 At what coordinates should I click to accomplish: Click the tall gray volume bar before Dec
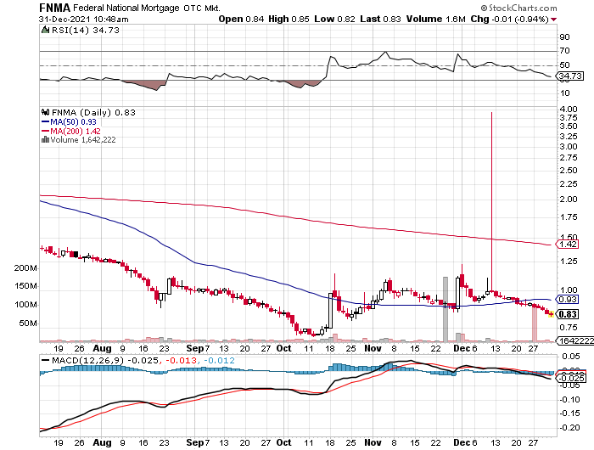pyautogui.click(x=445, y=309)
